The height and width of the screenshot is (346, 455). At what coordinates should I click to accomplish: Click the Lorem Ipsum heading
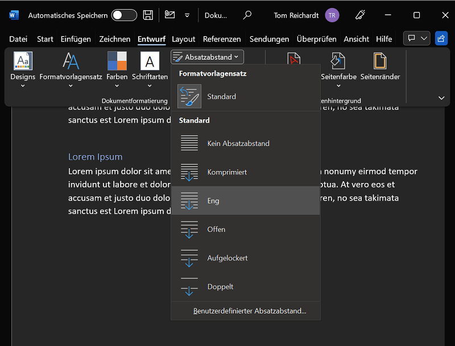95,157
